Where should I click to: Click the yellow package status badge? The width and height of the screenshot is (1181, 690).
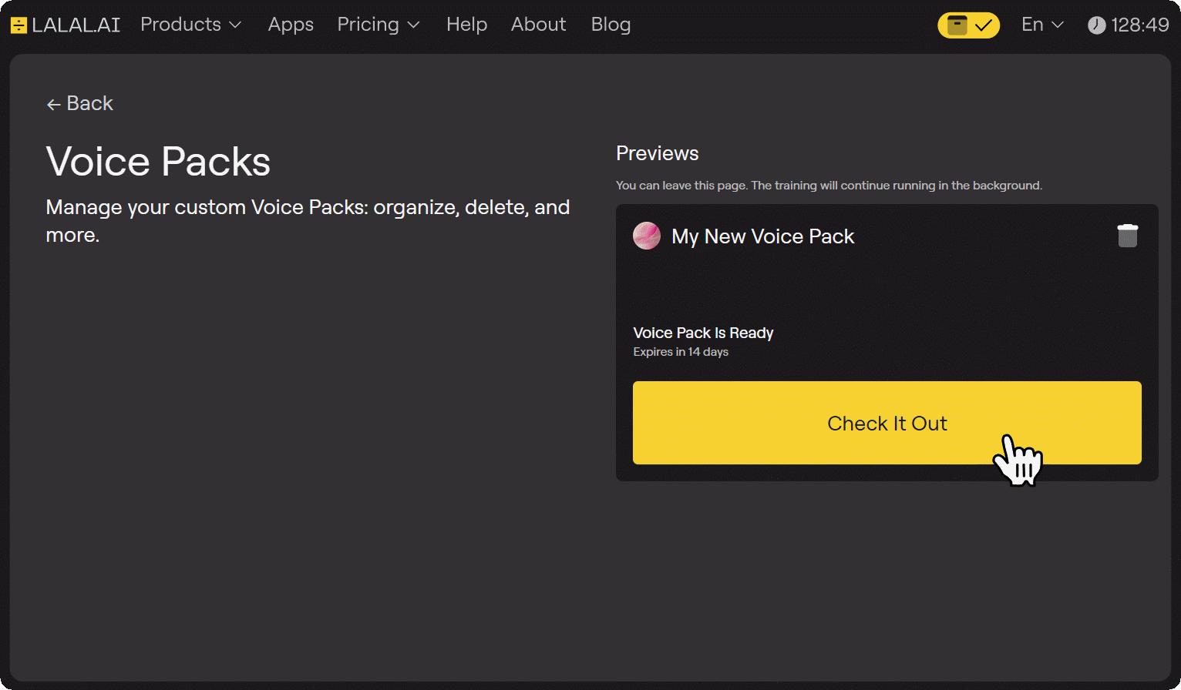pos(968,25)
